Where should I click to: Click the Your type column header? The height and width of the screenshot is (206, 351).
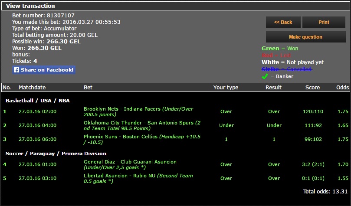coord(226,88)
